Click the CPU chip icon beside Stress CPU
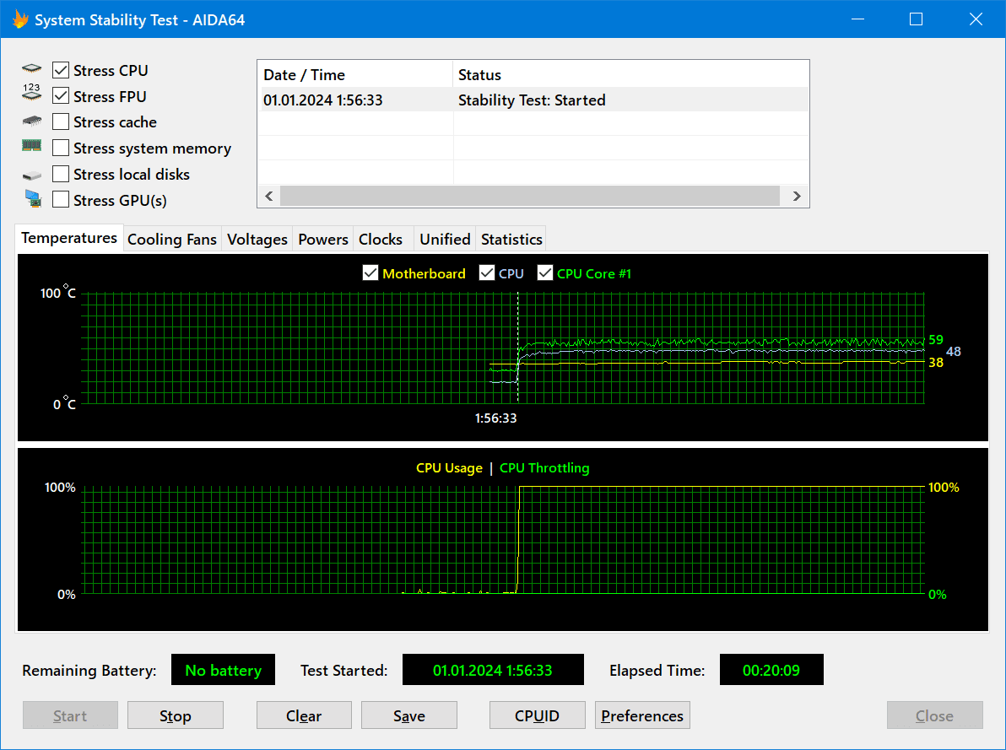Viewport: 1006px width, 750px height. pyautogui.click(x=31, y=68)
